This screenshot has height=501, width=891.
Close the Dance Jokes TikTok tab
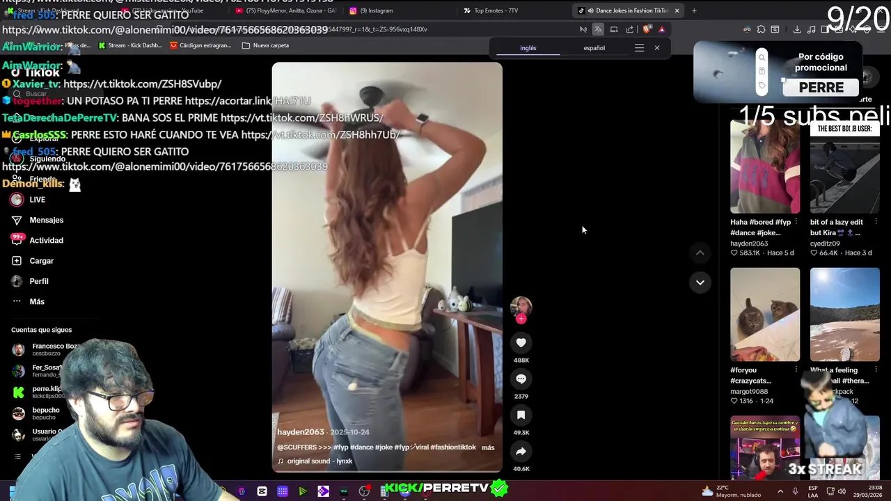677,10
